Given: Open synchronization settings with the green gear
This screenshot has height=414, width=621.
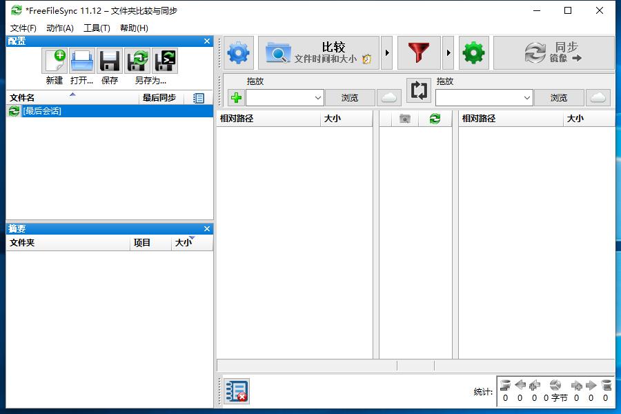Looking at the screenshot, I should [473, 52].
